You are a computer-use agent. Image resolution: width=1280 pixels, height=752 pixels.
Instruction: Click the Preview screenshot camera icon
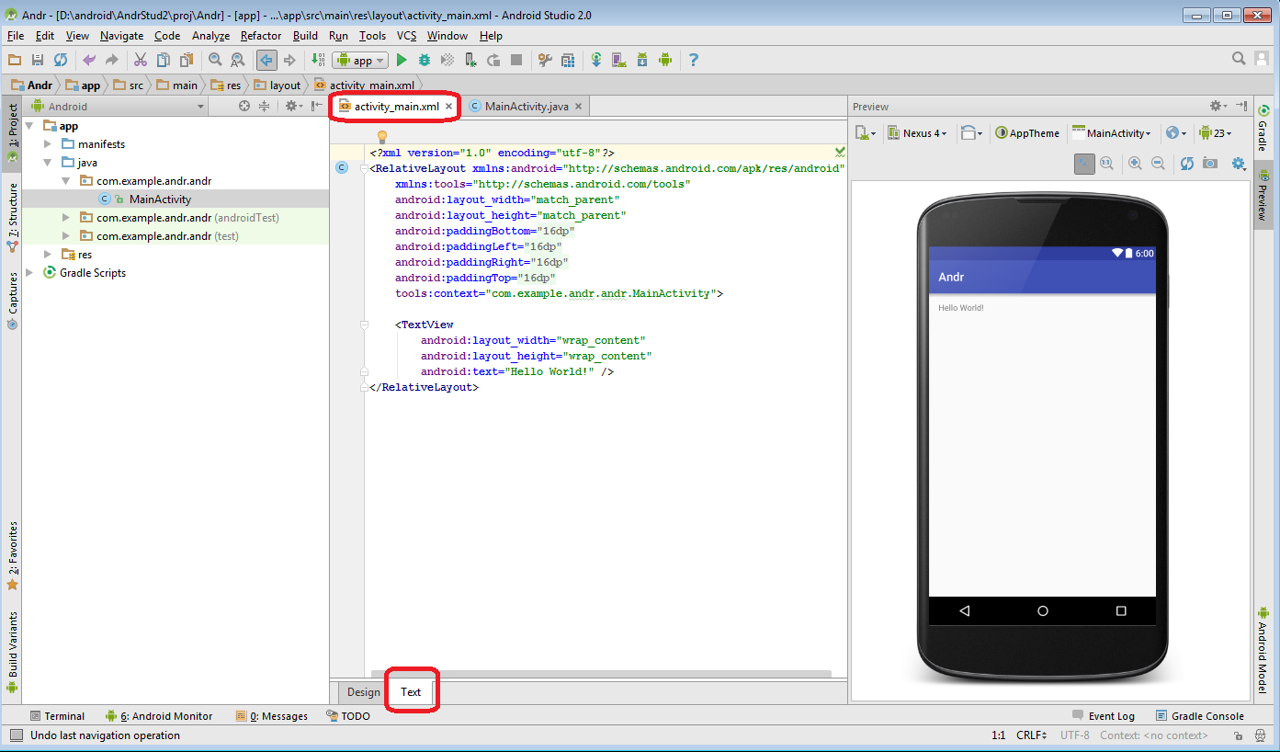coord(1210,163)
